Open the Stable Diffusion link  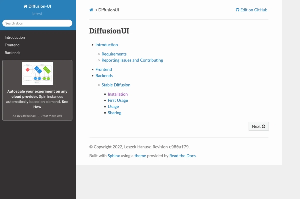coord(116,85)
